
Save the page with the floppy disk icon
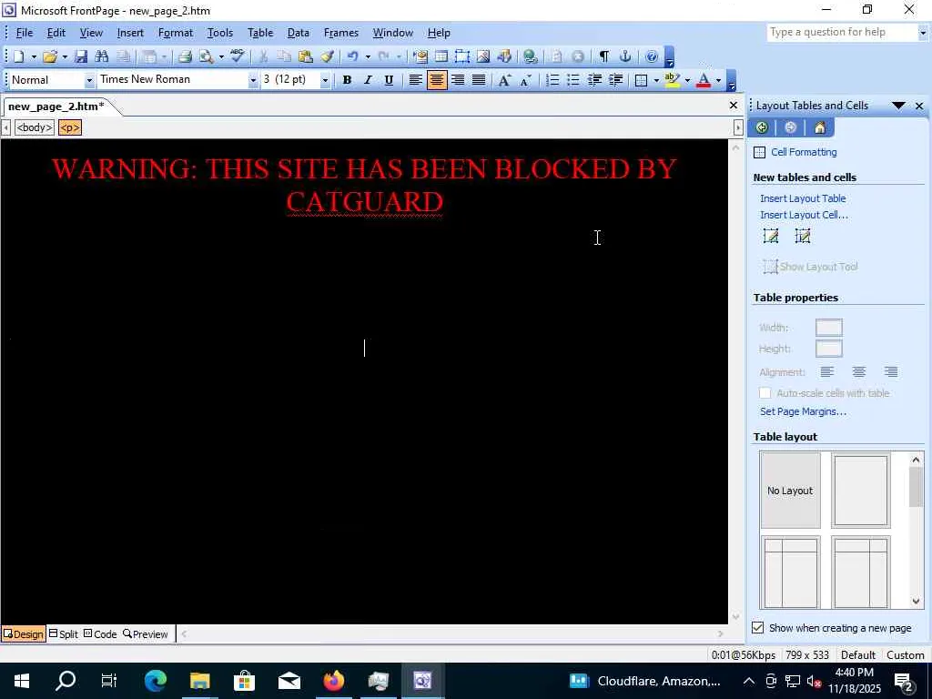(x=81, y=56)
